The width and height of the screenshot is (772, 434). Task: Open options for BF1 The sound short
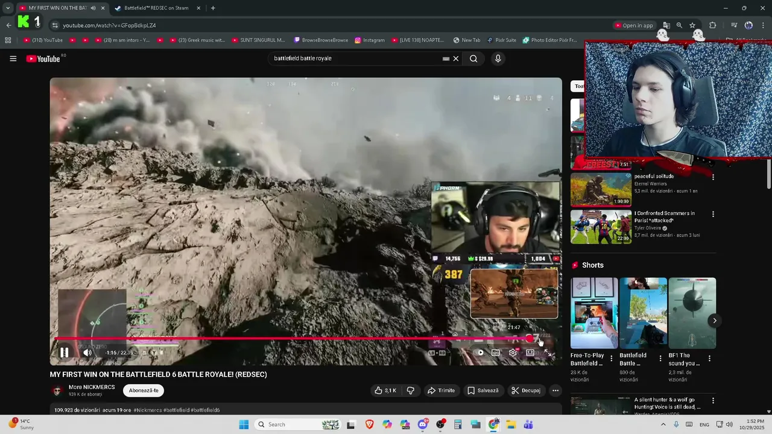[709, 359]
